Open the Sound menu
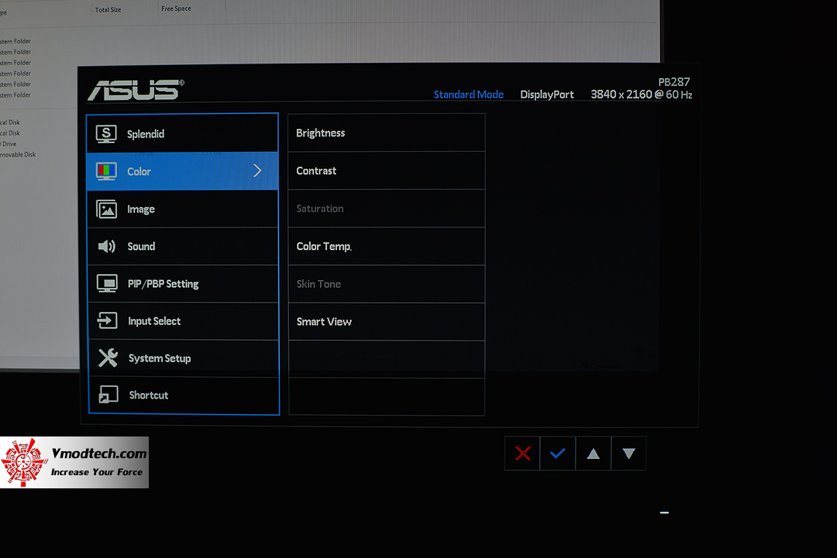 (183, 246)
